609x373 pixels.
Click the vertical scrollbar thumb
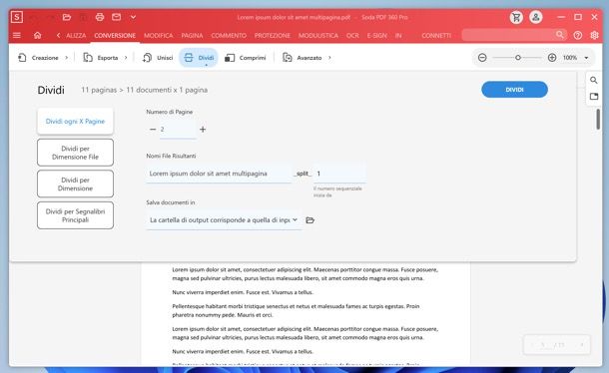pos(598,119)
